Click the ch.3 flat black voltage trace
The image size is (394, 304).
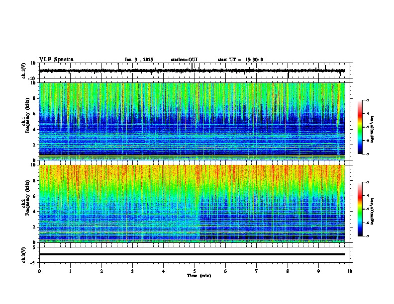click(192, 254)
